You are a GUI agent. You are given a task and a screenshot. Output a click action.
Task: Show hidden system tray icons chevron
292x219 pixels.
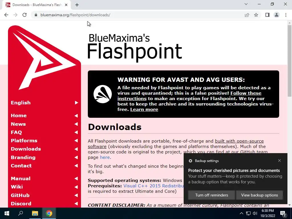click(x=241, y=213)
